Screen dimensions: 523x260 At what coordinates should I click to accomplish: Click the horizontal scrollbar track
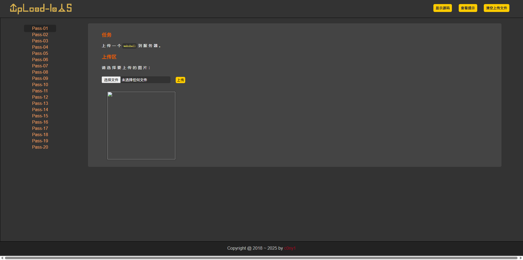(x=261, y=258)
